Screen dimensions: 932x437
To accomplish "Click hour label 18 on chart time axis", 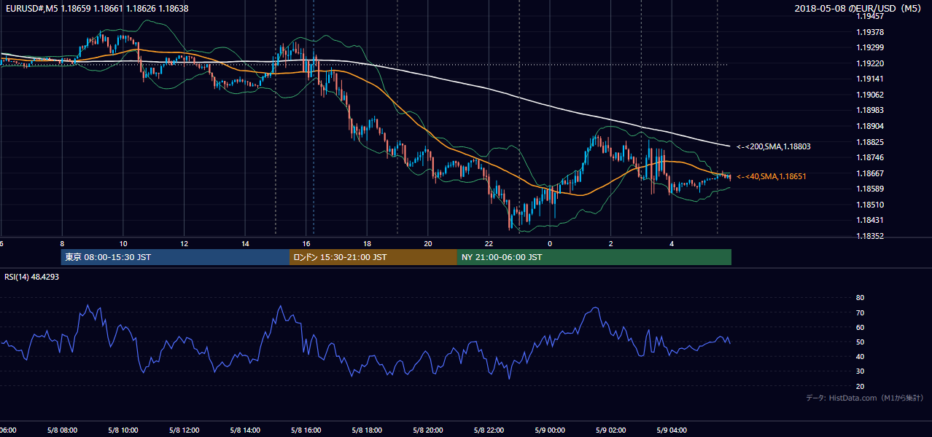I will click(x=367, y=243).
